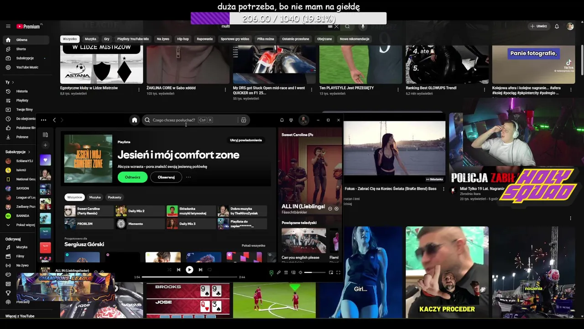This screenshot has height=329, width=584.
Task: Click Ukryj powiadomienia in Spotify
Action: pos(246,140)
